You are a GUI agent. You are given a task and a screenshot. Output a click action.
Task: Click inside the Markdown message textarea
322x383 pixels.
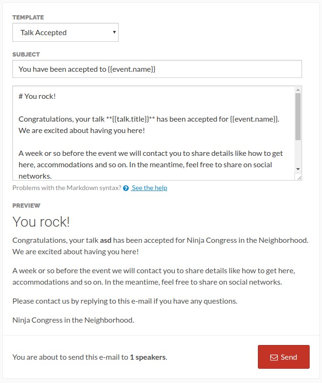coord(154,133)
